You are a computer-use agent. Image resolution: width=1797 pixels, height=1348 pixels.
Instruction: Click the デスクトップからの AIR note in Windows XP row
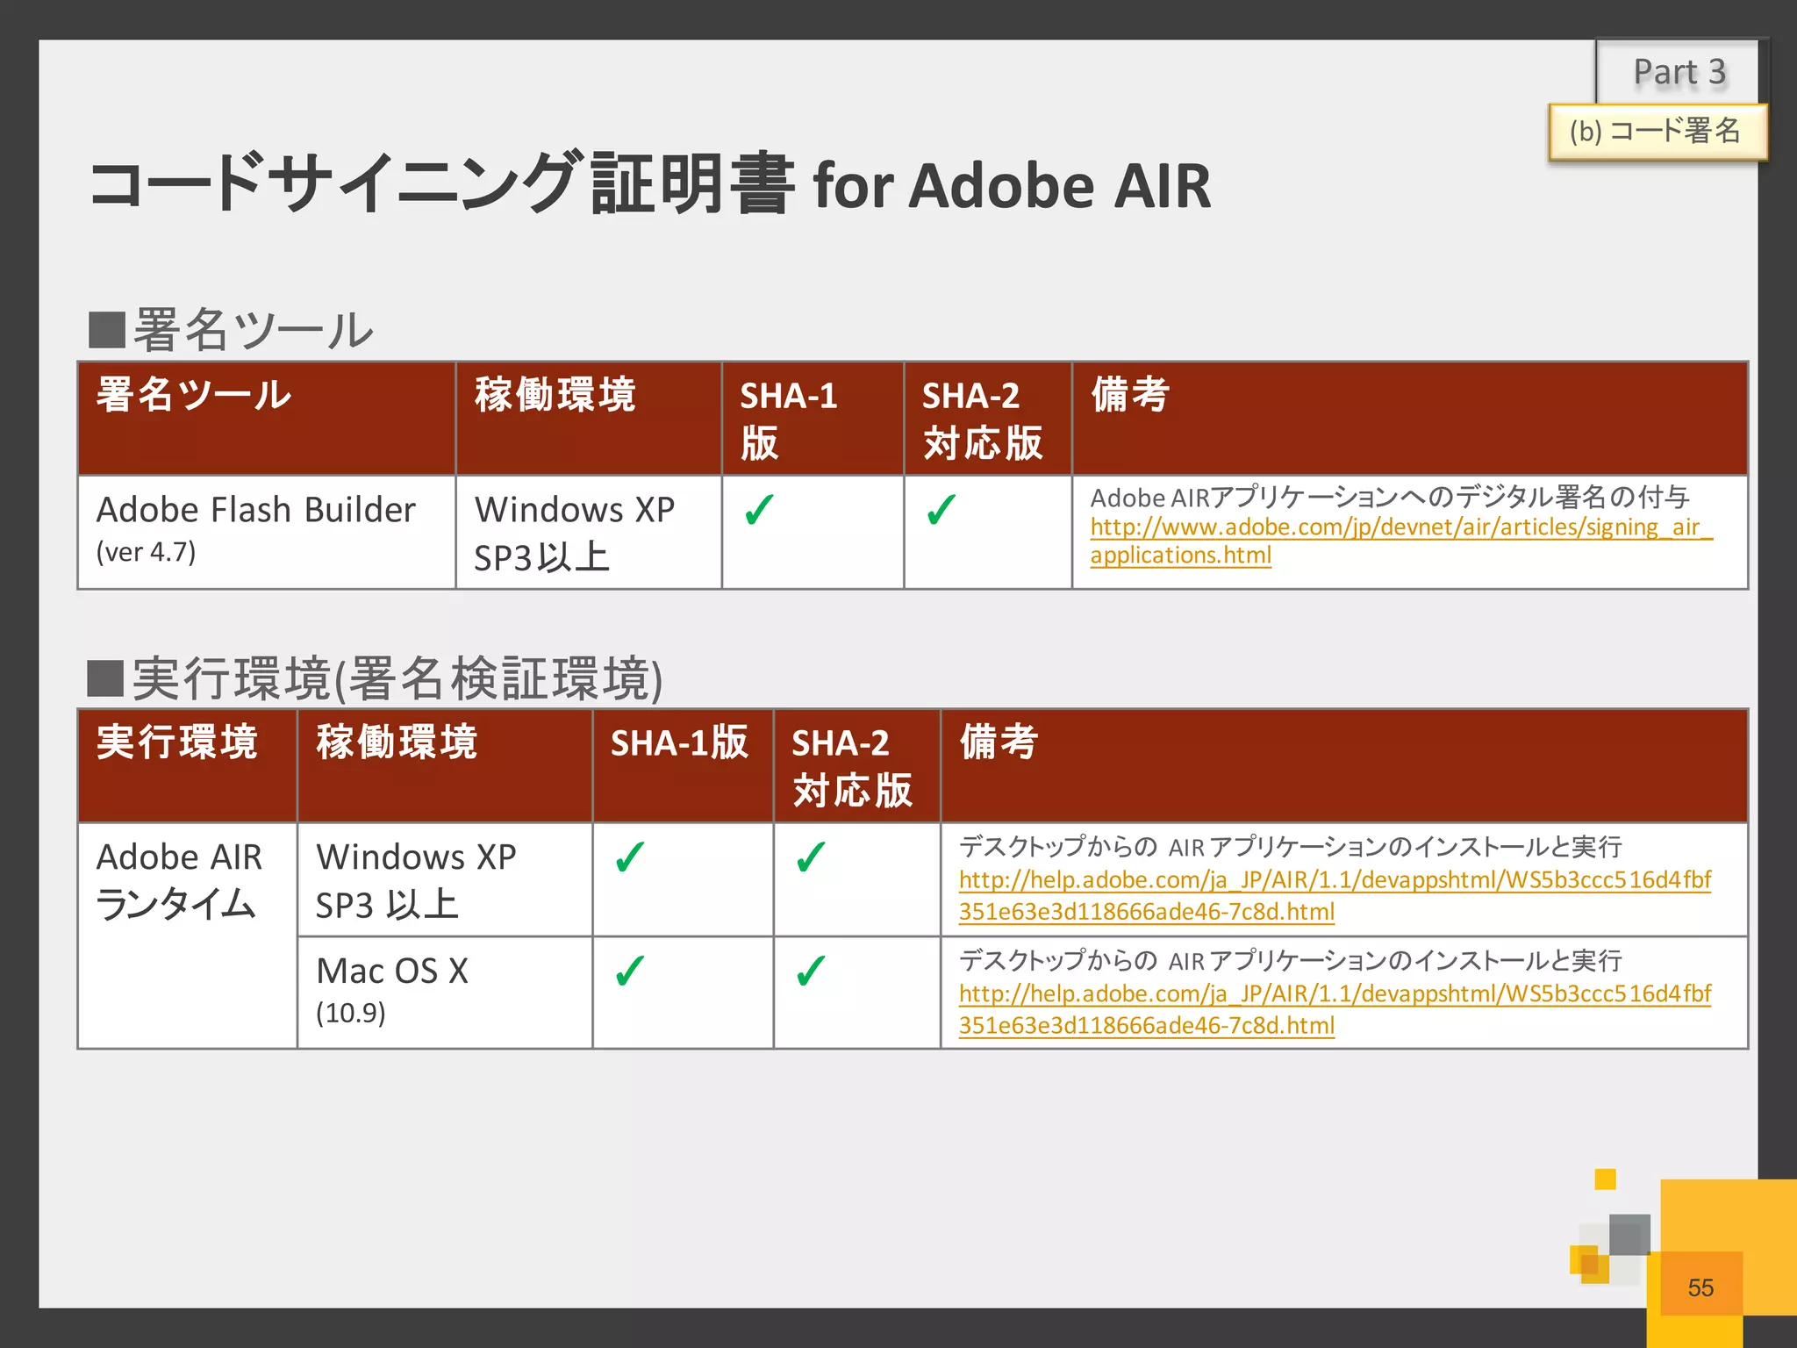tap(1290, 847)
